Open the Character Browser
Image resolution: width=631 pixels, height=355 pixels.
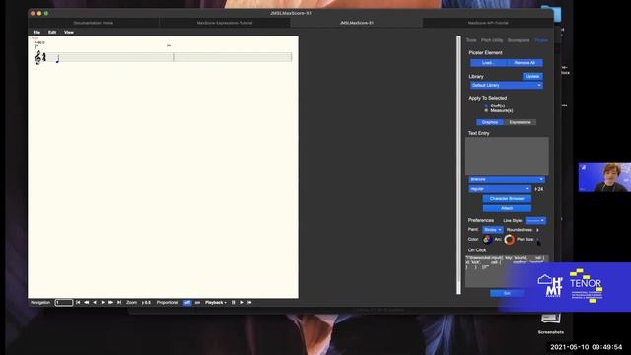507,199
